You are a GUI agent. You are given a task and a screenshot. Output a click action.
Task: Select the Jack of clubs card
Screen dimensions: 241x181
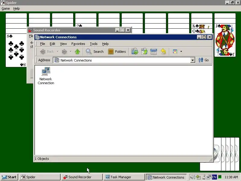pos(225,40)
